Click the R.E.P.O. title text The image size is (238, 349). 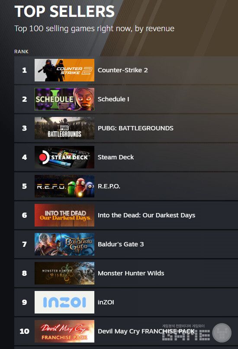click(109, 186)
